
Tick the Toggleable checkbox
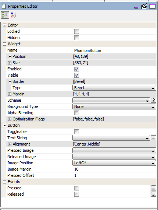(x=76, y=132)
